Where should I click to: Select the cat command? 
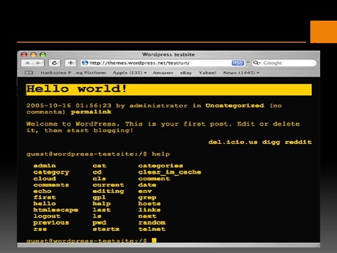100,166
